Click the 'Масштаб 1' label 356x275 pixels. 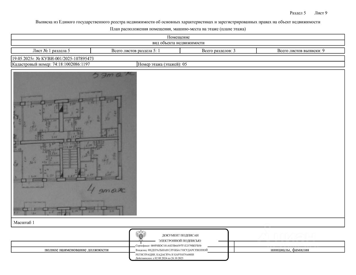point(24,223)
